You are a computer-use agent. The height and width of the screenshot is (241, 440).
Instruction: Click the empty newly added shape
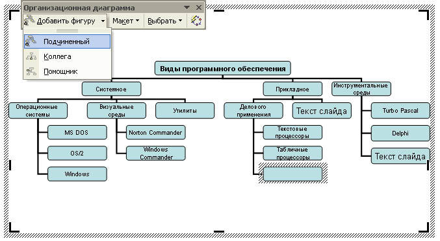point(292,174)
